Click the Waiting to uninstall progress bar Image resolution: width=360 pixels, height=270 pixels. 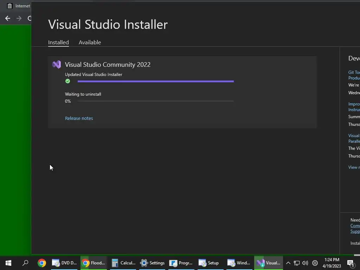pos(156,101)
